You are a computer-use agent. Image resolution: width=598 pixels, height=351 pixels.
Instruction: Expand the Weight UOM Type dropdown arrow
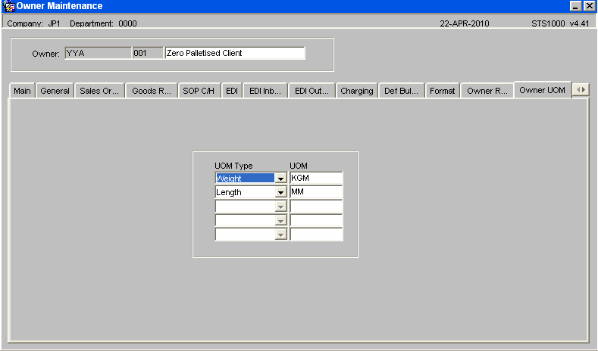tap(280, 179)
